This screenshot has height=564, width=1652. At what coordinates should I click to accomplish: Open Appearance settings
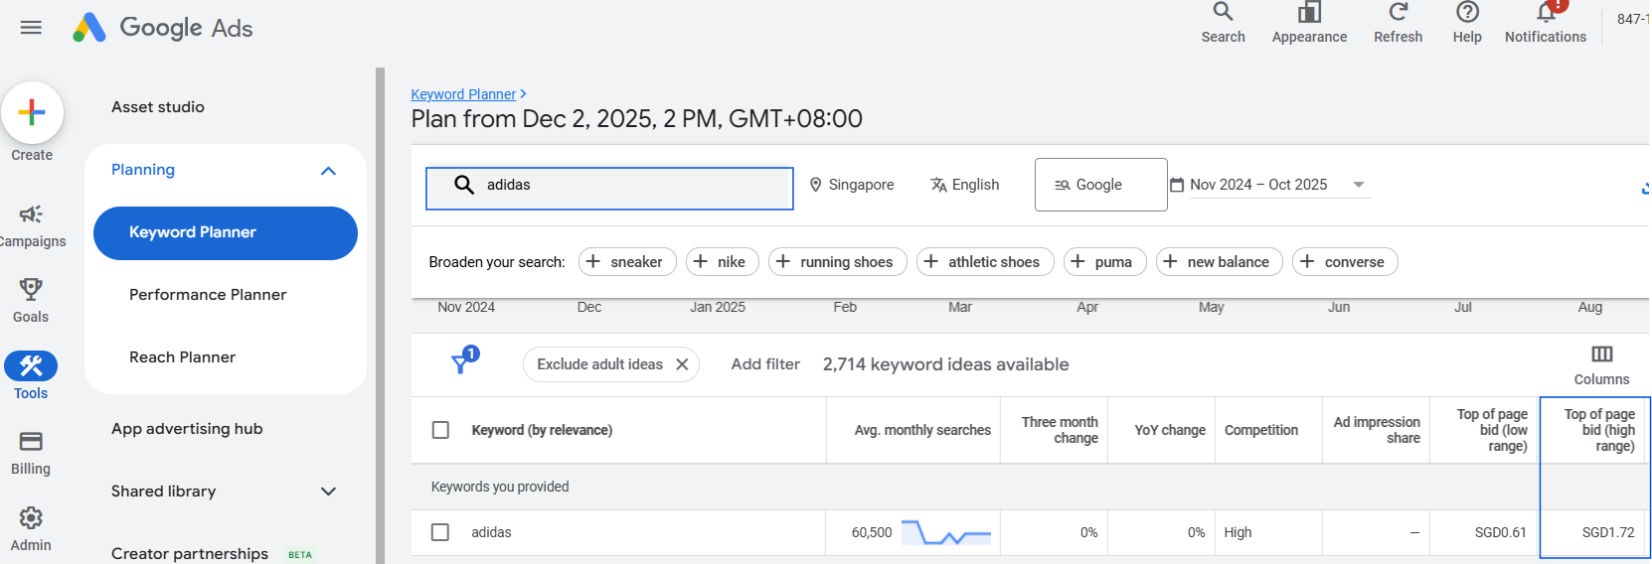click(1309, 12)
